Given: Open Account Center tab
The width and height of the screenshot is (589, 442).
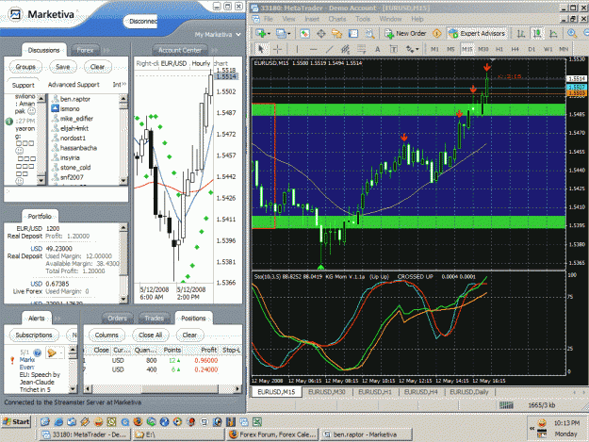Looking at the screenshot, I should coord(180,50).
